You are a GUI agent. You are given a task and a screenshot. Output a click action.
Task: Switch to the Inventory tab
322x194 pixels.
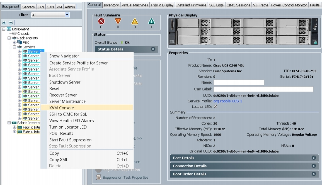click(111, 5)
